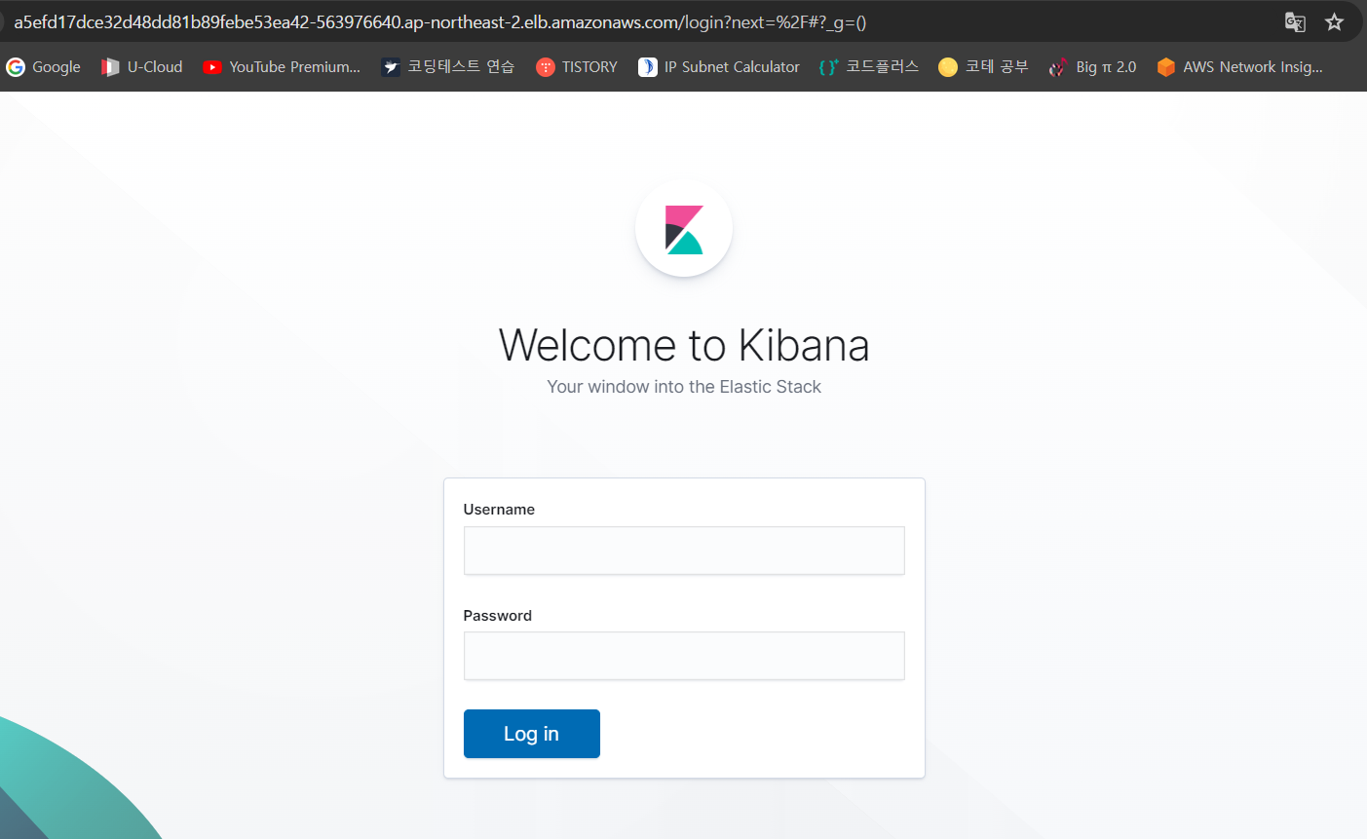Viewport: 1367px width, 839px height.
Task: Click the Password label
Action: pyautogui.click(x=498, y=616)
